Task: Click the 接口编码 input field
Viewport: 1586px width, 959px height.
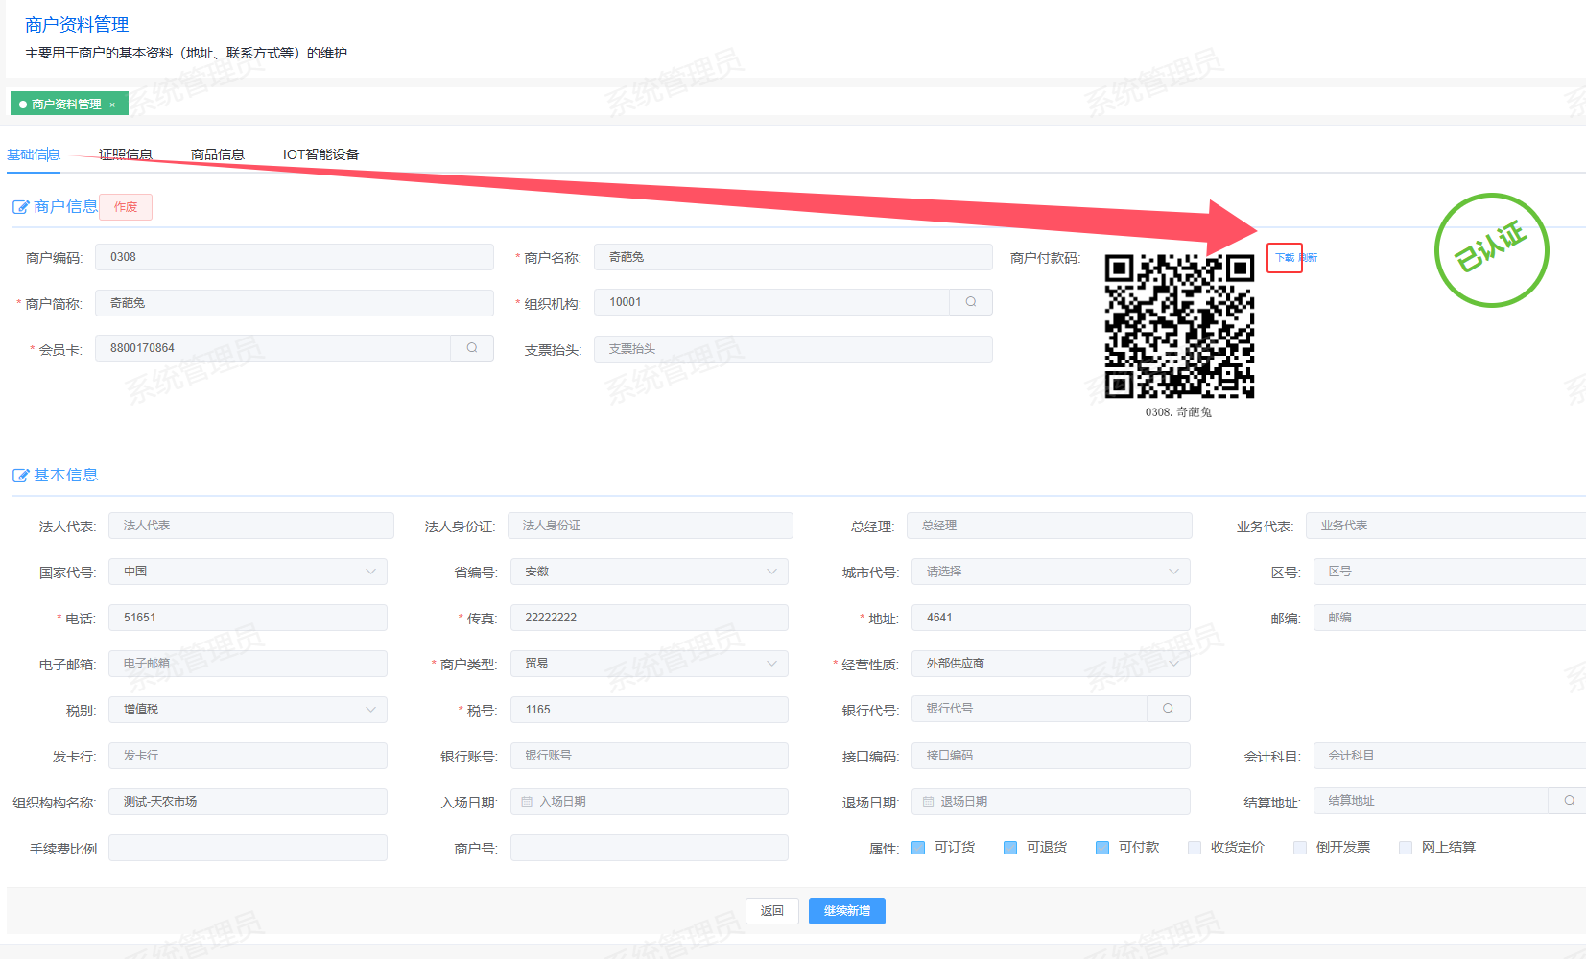Action: point(1051,756)
